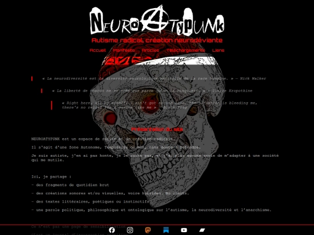This screenshot has width=314, height=235.
Task: Click the text 'Ici, je partage :'
Action: pos(51,176)
